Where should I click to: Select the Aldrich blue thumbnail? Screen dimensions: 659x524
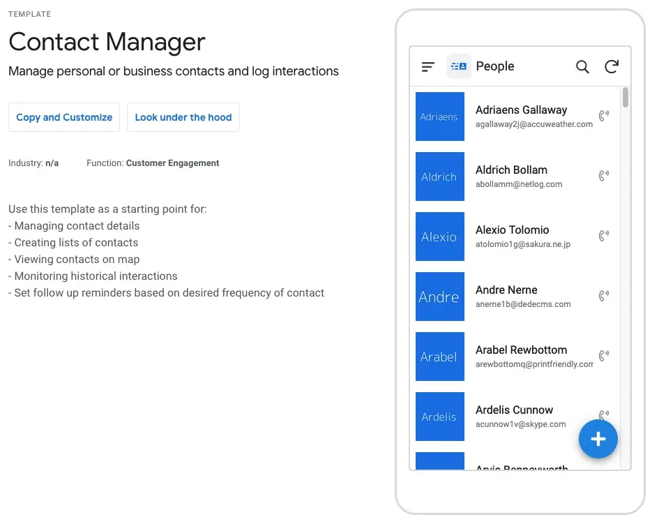coord(439,177)
